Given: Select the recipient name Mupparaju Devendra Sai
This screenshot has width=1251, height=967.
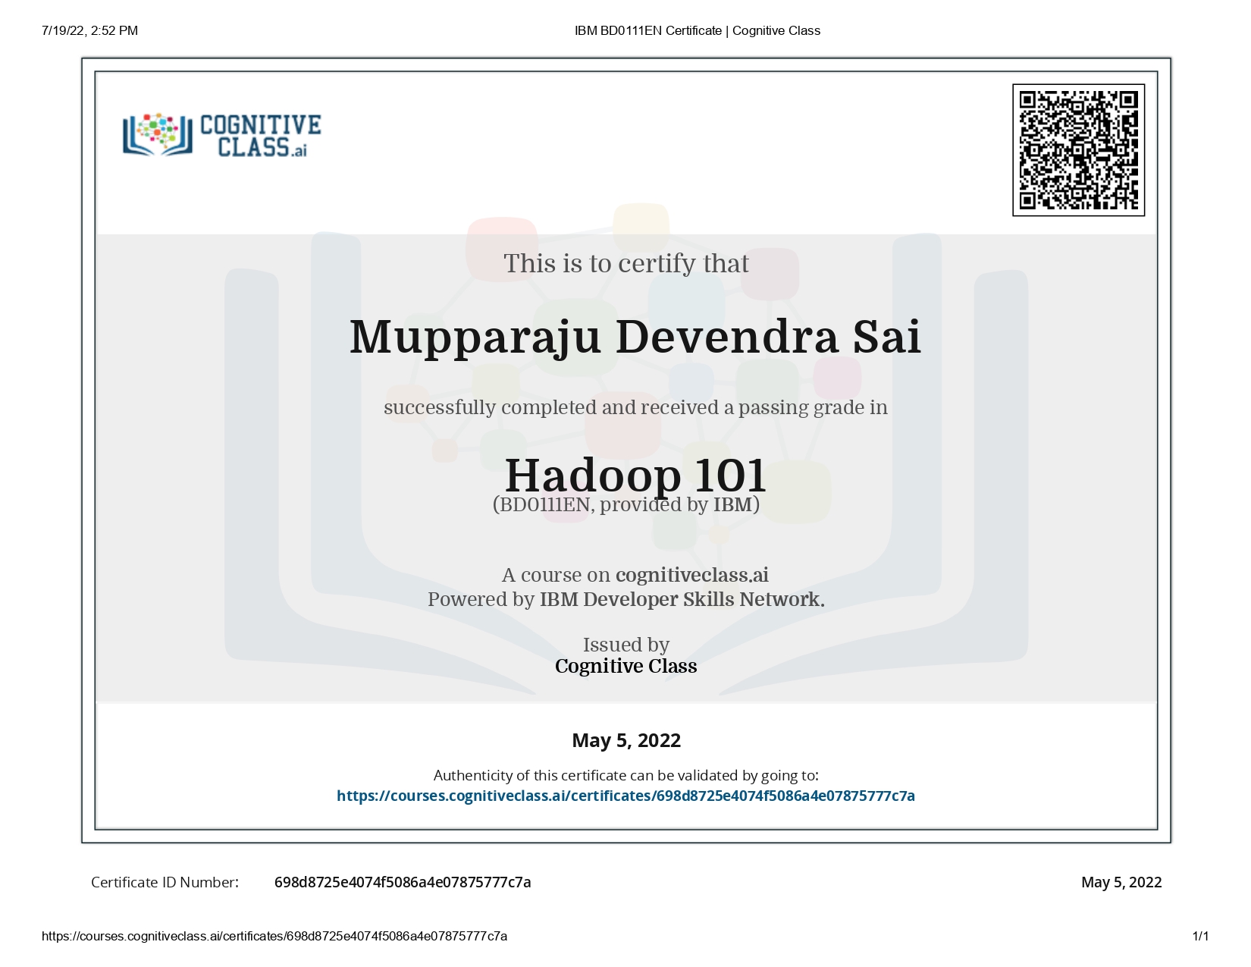Looking at the screenshot, I should (x=635, y=337).
